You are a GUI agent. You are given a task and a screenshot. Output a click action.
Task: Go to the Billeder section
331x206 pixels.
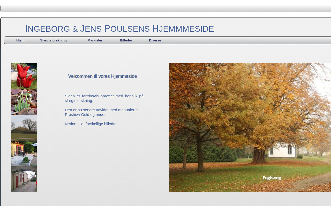pos(126,40)
